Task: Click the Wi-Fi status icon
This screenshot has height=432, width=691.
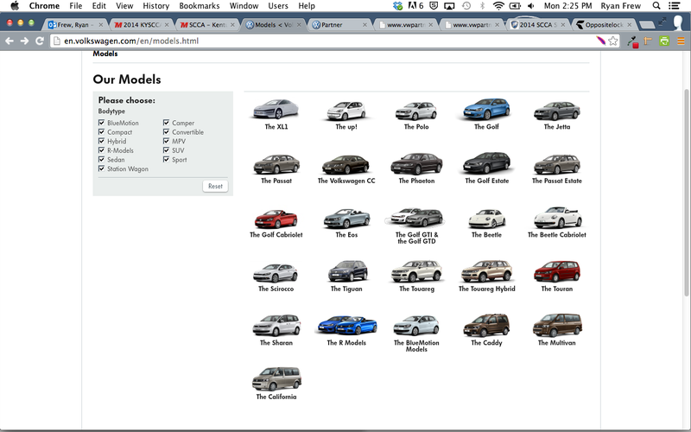Action: [x=498, y=6]
